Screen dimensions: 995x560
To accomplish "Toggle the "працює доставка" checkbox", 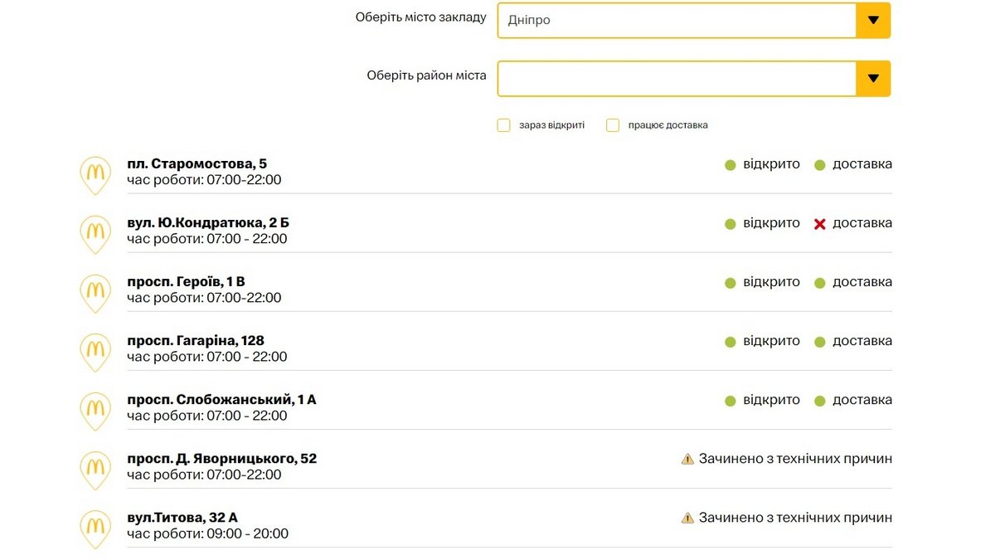I will [613, 125].
